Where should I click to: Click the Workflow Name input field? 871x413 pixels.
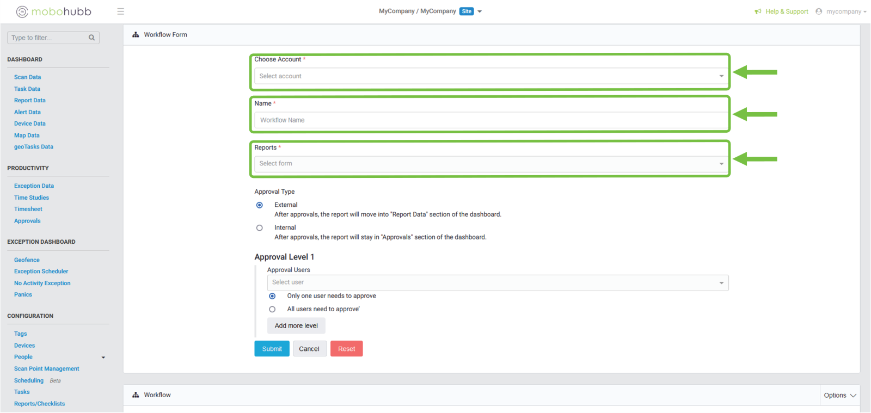pyautogui.click(x=490, y=120)
